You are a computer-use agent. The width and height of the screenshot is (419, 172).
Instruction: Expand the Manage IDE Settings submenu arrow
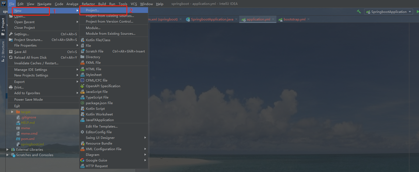pos(77,70)
